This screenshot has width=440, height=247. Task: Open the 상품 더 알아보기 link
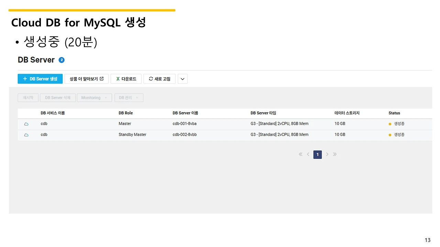87,79
